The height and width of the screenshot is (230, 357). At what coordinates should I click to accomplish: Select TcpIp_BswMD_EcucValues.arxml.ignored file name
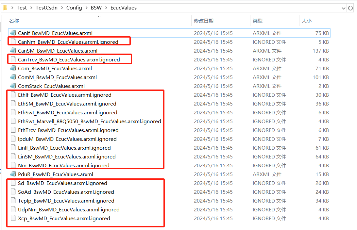66,201
